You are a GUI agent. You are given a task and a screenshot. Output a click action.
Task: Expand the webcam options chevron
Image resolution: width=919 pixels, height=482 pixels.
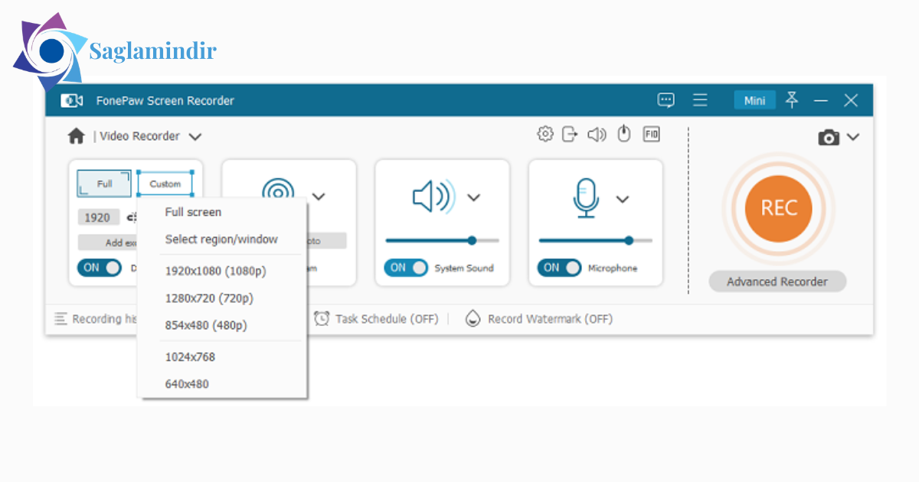[319, 197]
